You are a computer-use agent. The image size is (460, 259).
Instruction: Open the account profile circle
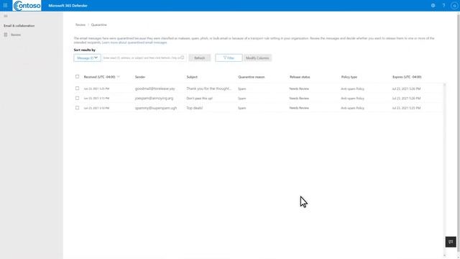coord(454,6)
